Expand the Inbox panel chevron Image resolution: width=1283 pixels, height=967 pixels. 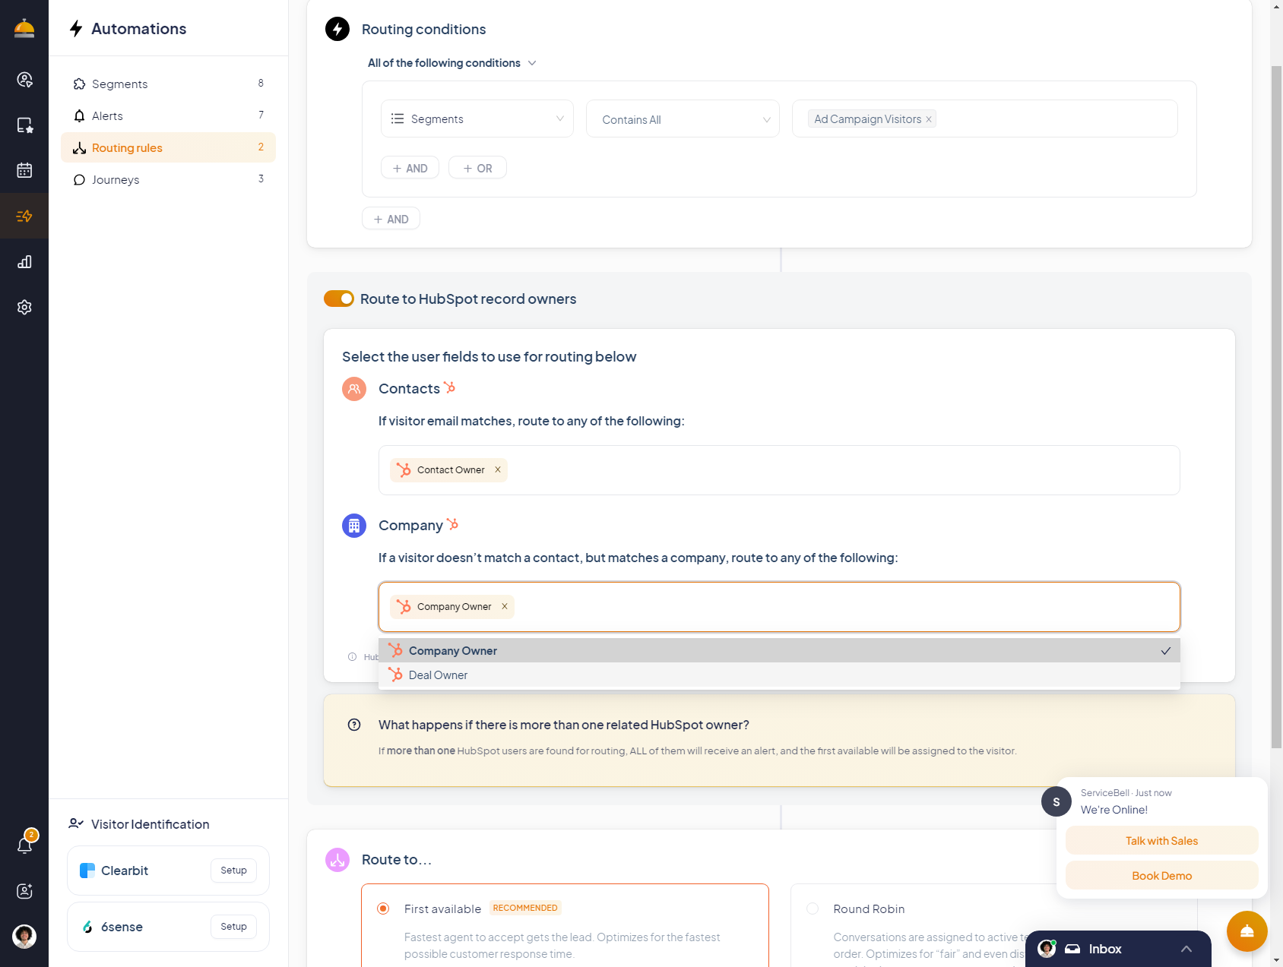[1186, 949]
